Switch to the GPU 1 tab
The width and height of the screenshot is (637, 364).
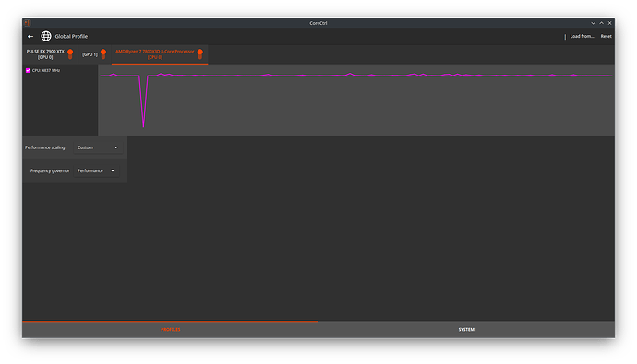(94, 54)
